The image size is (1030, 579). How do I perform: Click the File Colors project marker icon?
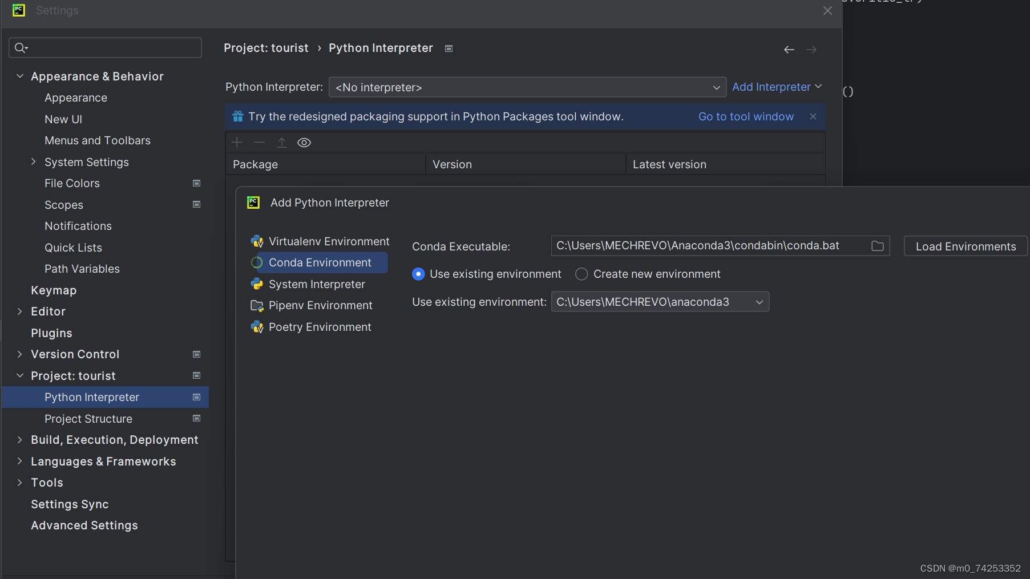pos(197,183)
